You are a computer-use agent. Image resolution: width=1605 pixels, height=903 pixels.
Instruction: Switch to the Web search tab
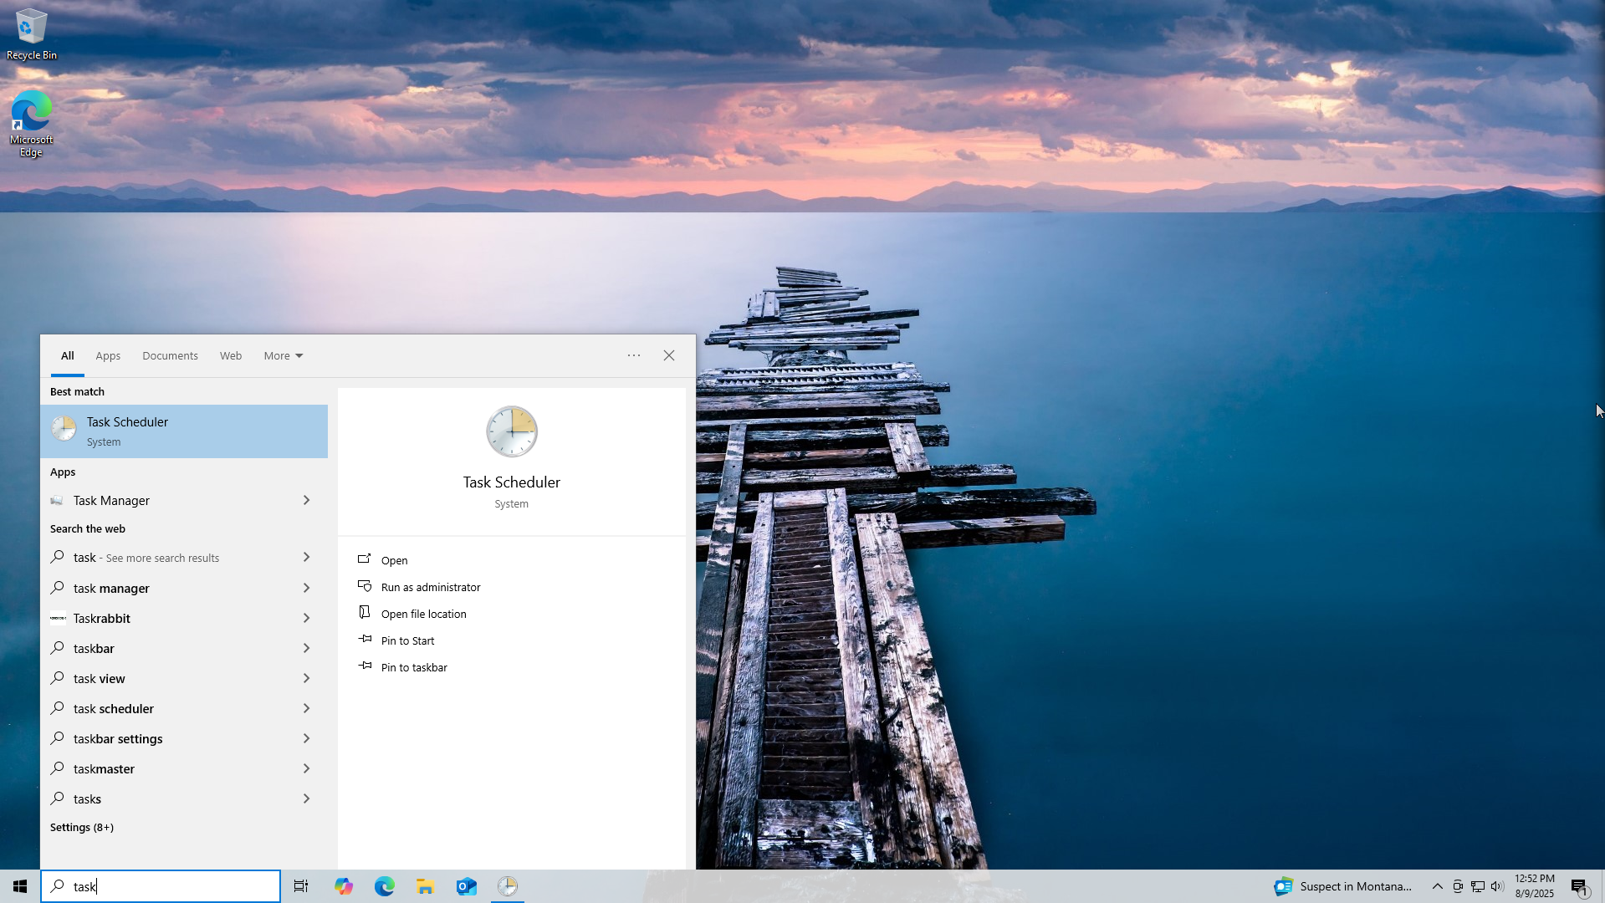coord(231,356)
